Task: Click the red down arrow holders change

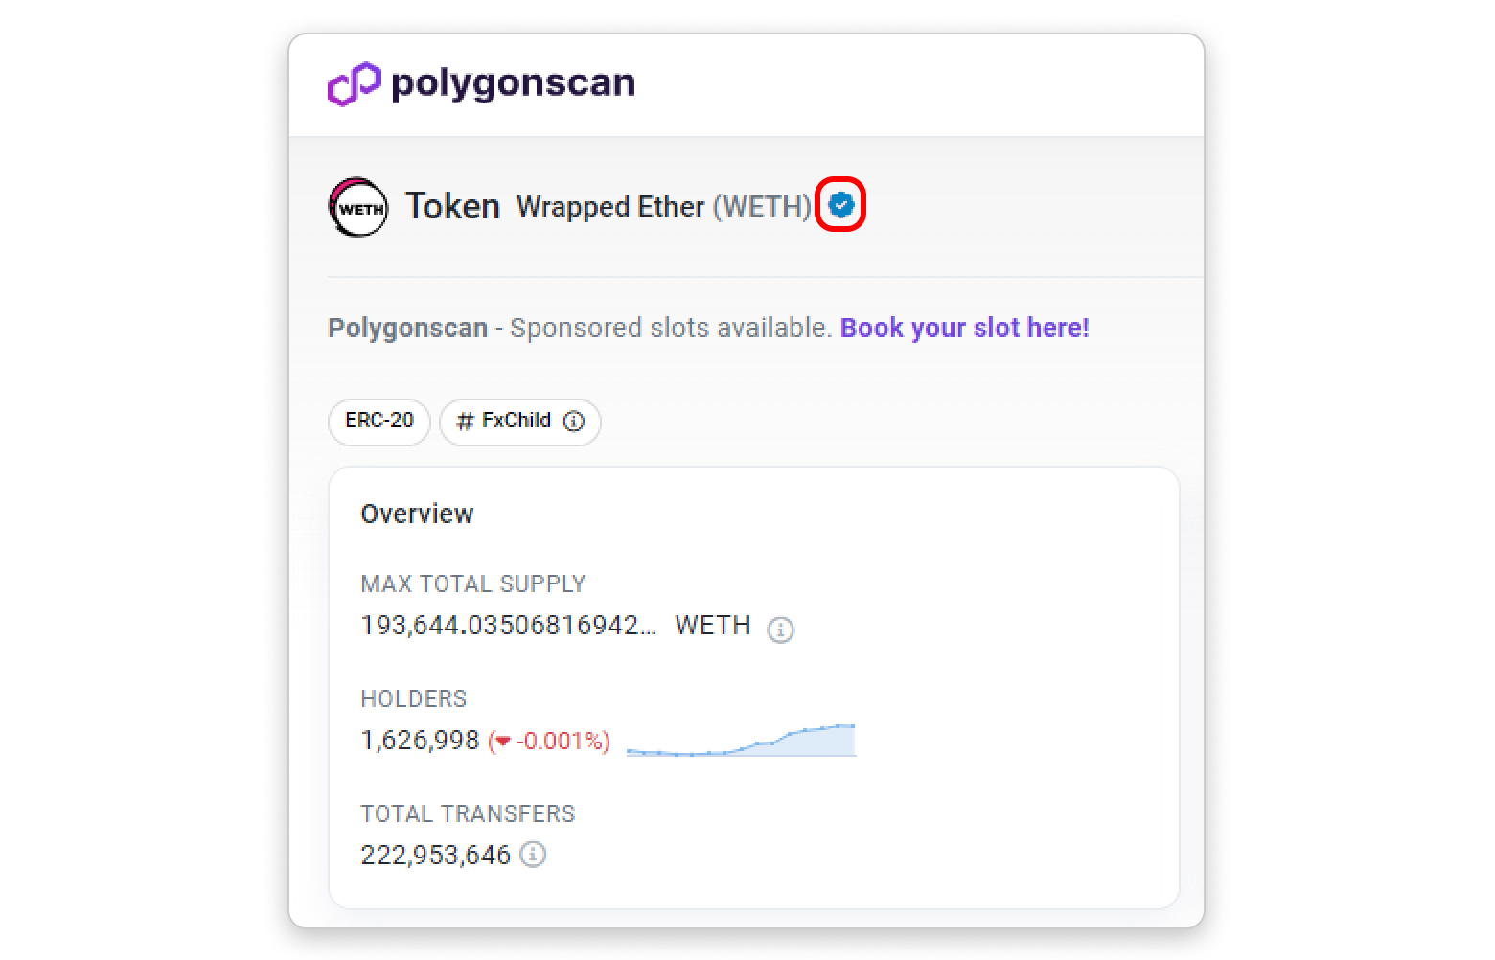Action: coord(503,742)
